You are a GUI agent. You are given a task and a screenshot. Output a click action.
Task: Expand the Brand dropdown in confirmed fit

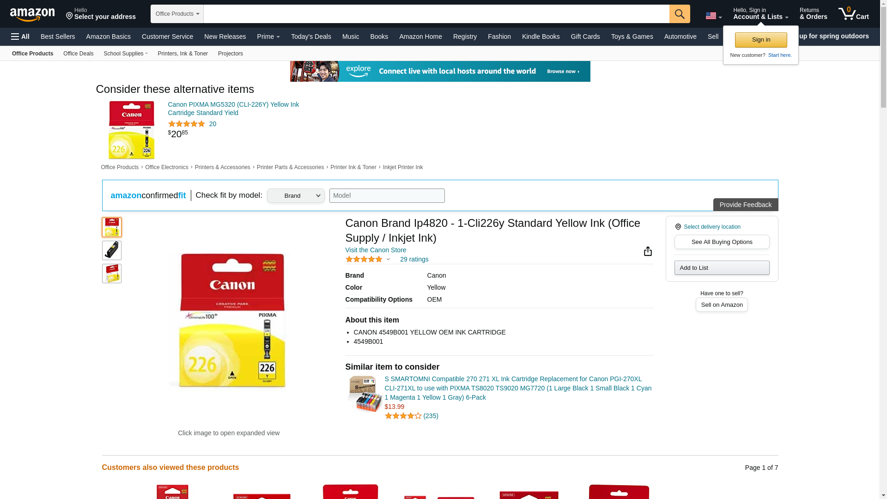(x=296, y=196)
